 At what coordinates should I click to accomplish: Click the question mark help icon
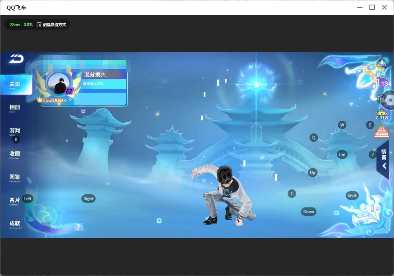tap(78, 227)
